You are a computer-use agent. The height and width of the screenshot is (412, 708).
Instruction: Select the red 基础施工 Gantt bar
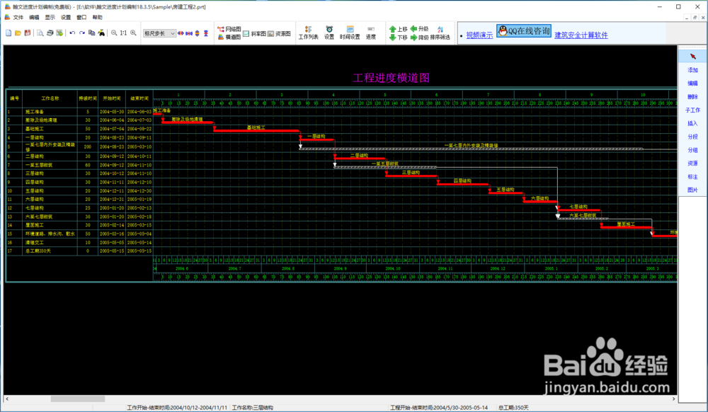pyautogui.click(x=256, y=131)
